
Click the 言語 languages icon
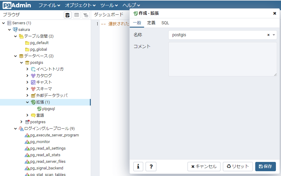(33, 115)
